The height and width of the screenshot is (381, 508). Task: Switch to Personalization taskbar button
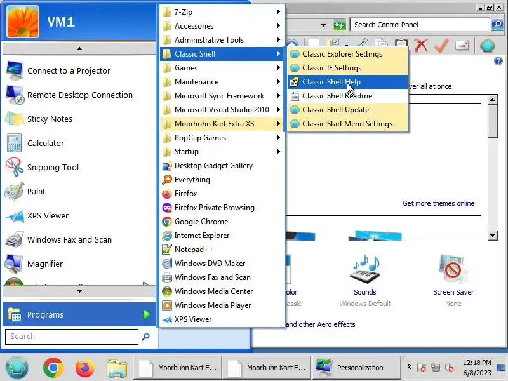click(356, 368)
